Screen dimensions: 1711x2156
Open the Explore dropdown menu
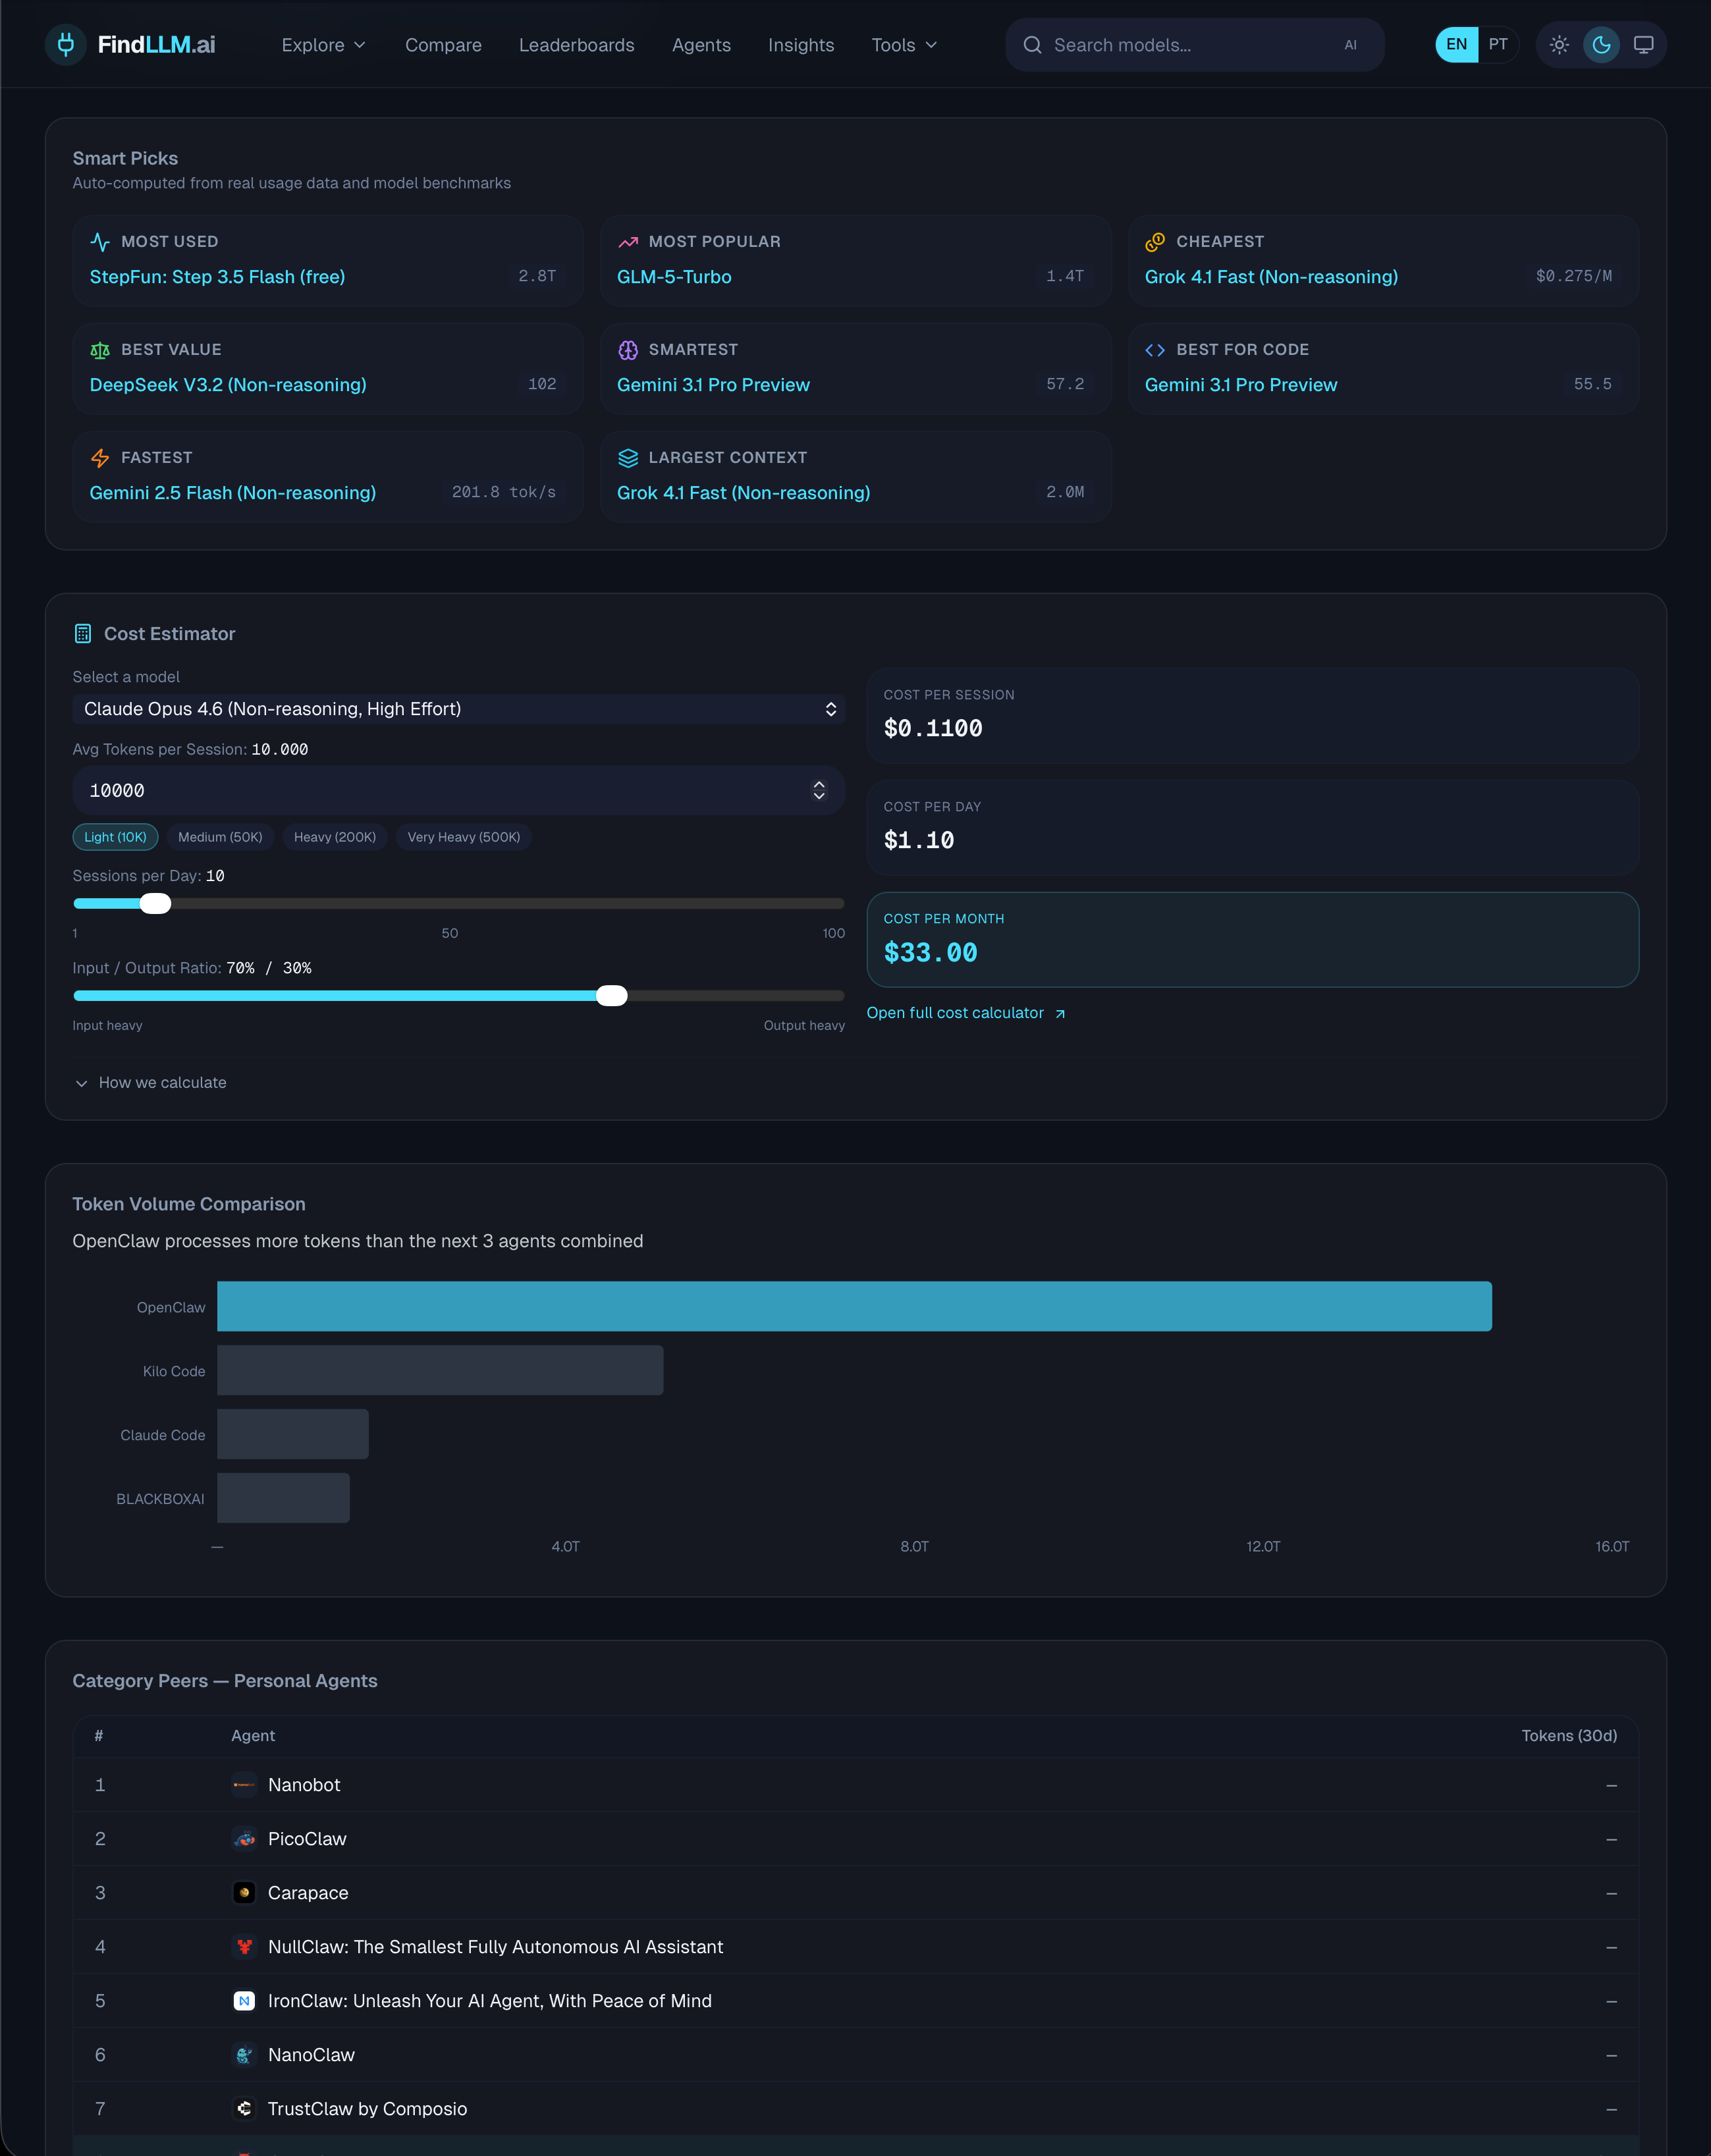tap(323, 45)
